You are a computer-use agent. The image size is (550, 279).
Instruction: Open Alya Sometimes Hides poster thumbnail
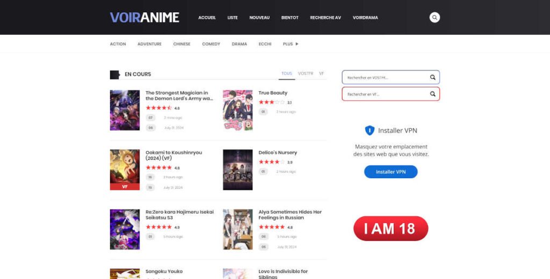pyautogui.click(x=238, y=230)
